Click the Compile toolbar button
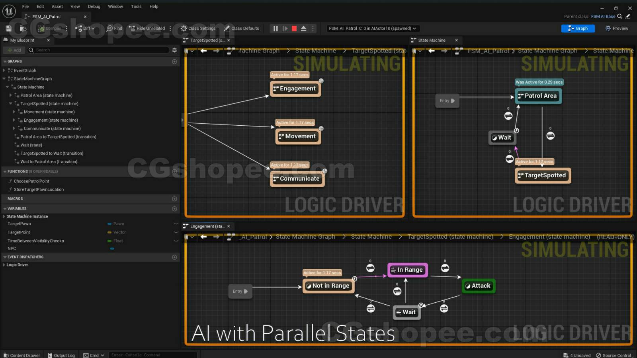The height and width of the screenshot is (358, 637). click(x=49, y=28)
